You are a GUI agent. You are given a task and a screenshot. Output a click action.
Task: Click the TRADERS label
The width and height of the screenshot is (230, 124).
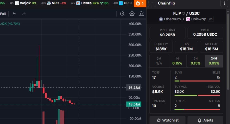158,101
